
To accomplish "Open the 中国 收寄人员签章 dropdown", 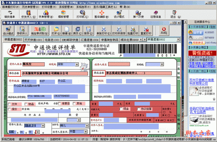I will (x=85, y=132).
